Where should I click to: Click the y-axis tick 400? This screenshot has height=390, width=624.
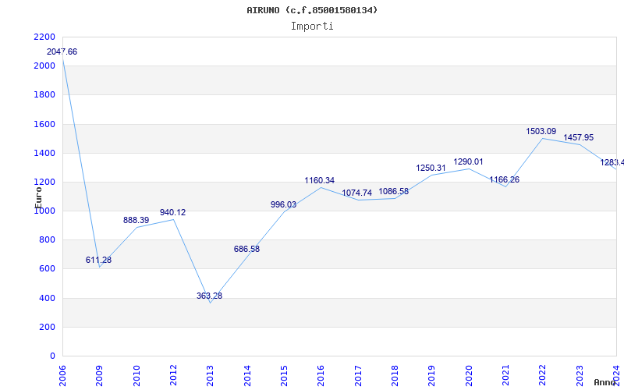[48, 298]
